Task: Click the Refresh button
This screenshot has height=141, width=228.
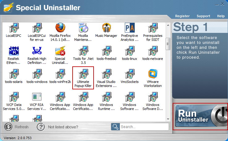Action: point(16,127)
